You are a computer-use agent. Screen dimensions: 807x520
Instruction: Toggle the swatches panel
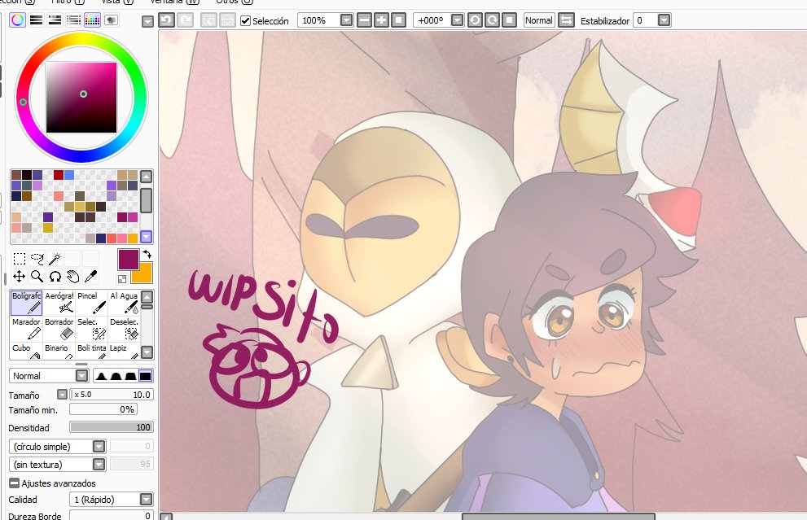[x=92, y=20]
